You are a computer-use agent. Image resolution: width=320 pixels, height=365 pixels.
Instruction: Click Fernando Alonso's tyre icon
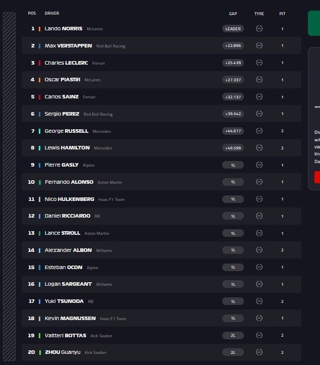[259, 182]
